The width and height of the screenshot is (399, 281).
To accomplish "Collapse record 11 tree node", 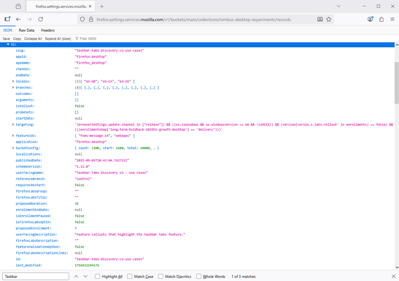I will [x=8, y=45].
